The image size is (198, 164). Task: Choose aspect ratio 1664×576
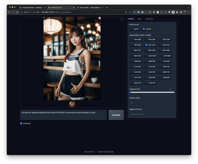point(136,83)
